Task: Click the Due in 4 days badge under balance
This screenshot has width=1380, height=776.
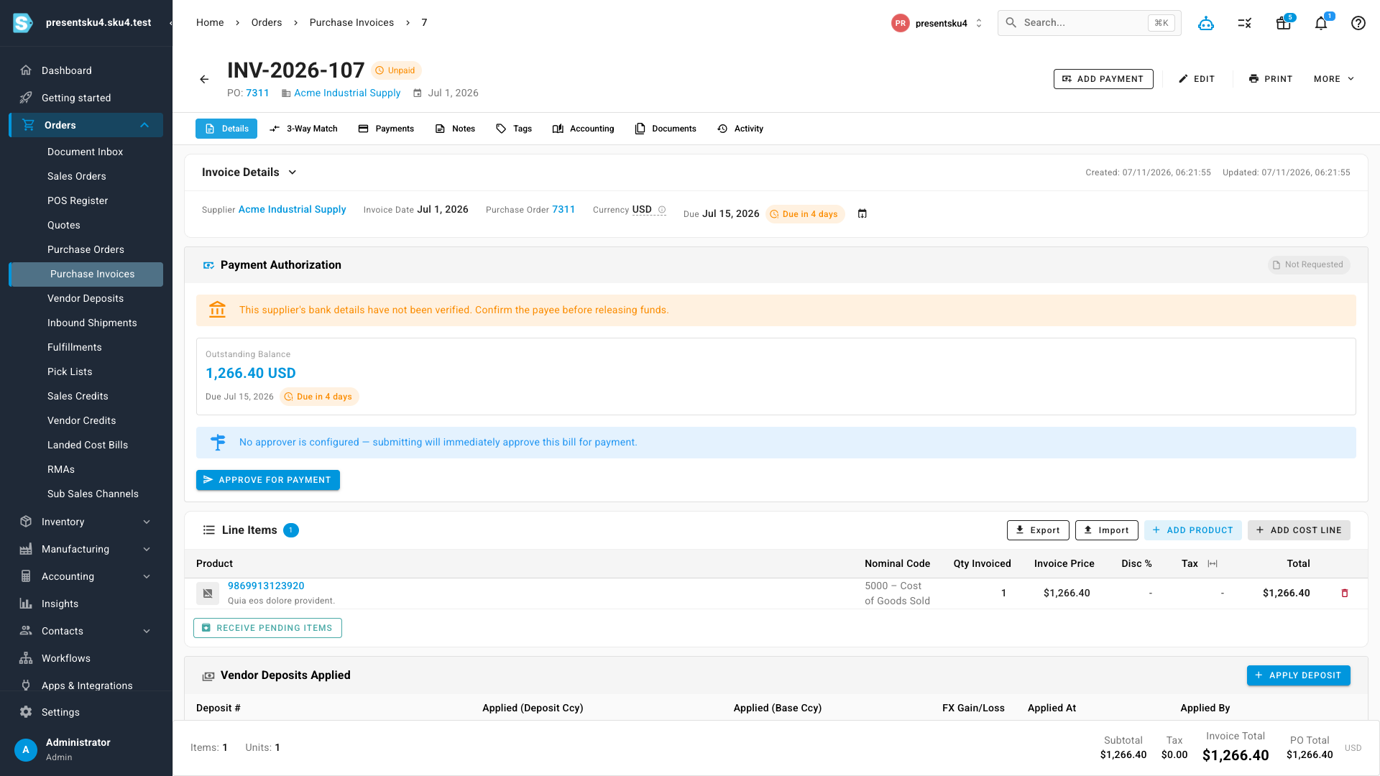Action: (318, 397)
